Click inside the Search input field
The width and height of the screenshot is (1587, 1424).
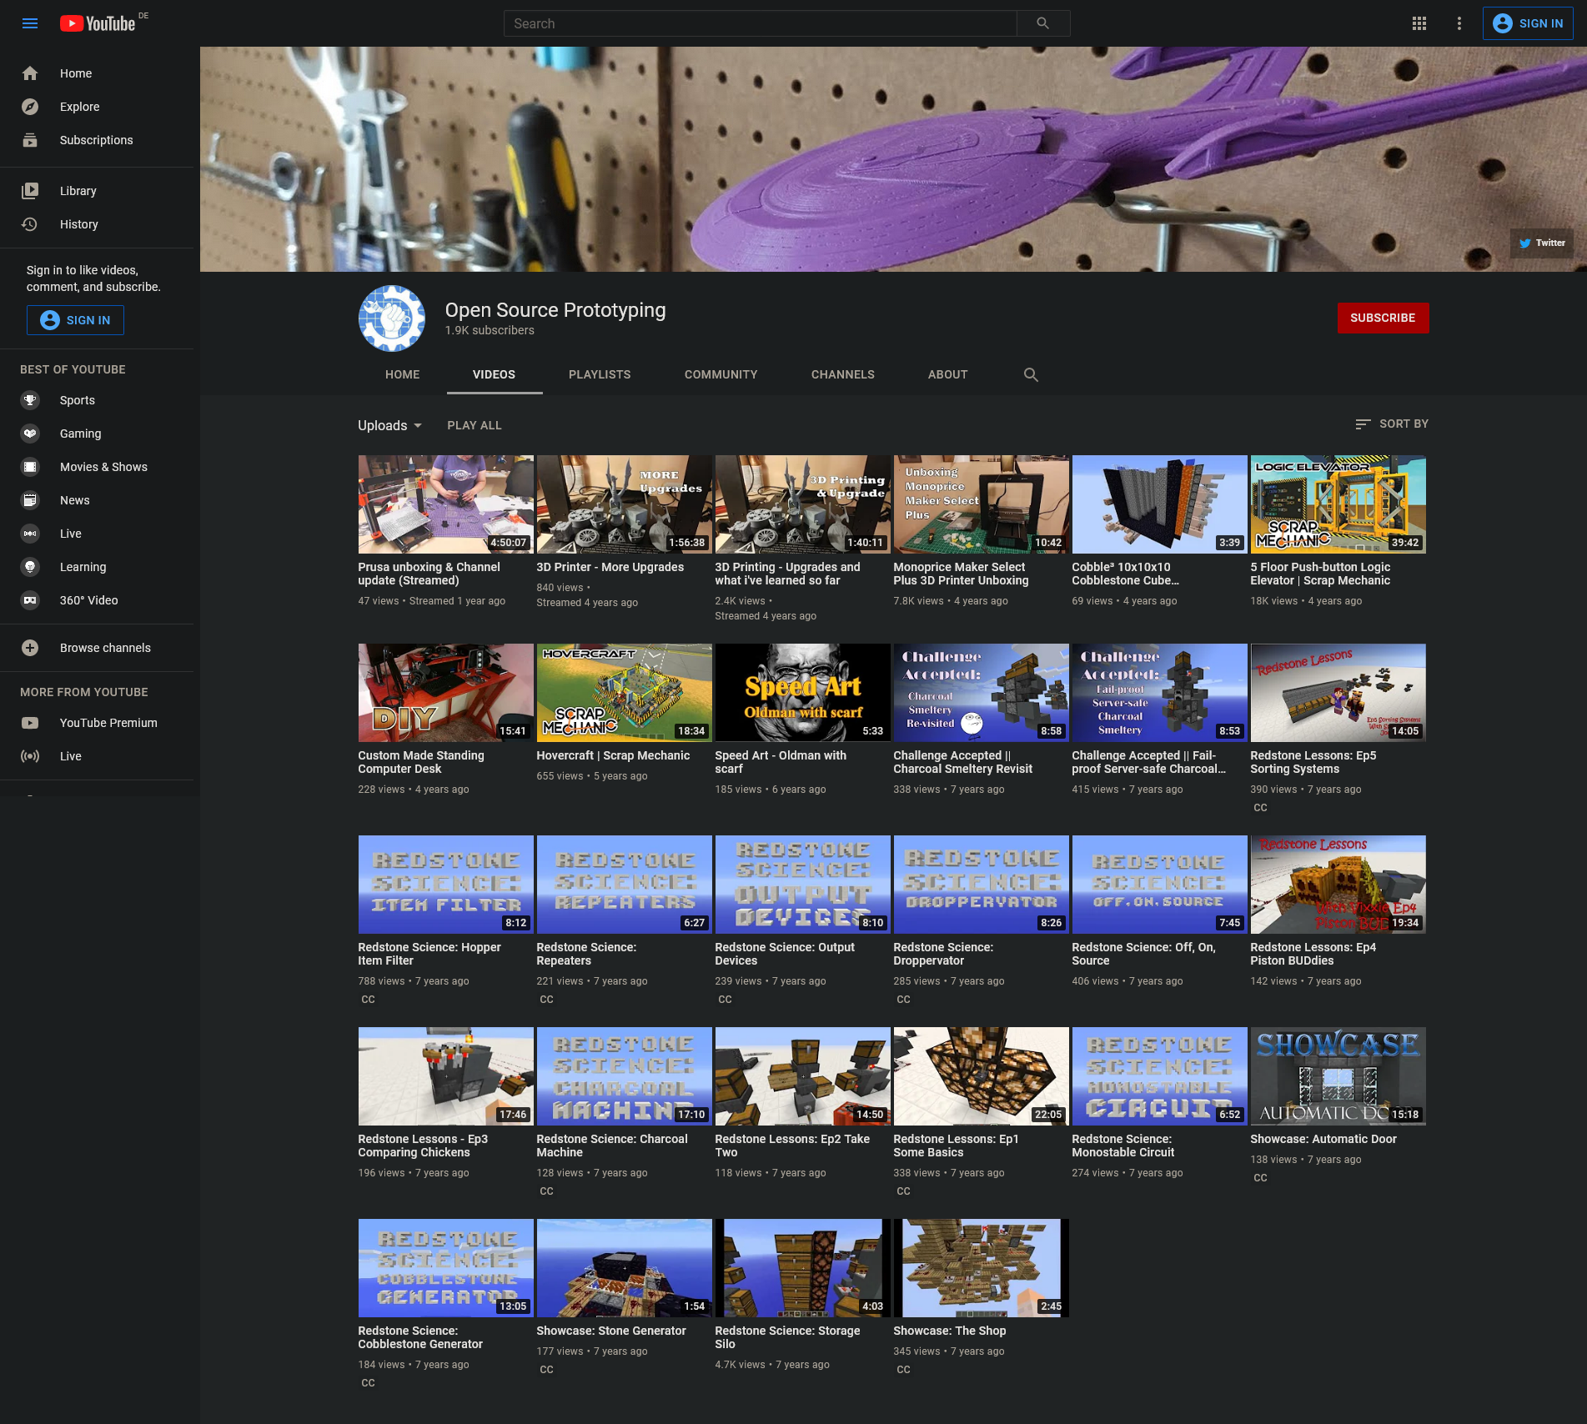coord(761,23)
